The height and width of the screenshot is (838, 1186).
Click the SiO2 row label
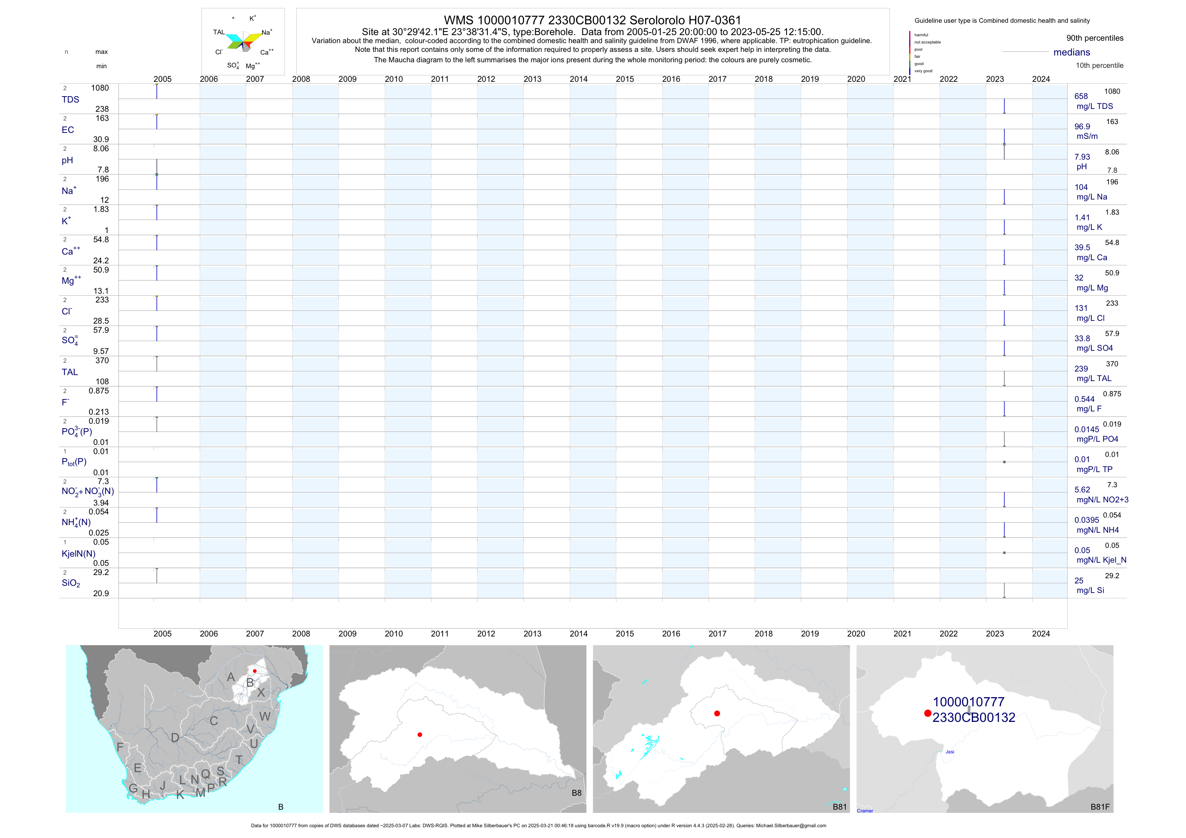point(71,583)
